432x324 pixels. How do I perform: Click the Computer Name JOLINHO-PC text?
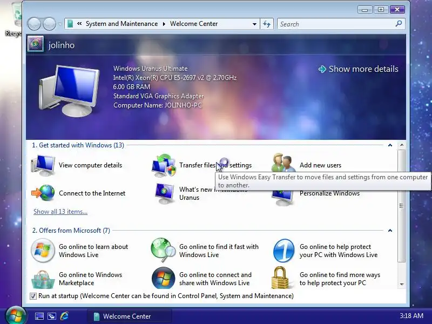point(158,105)
